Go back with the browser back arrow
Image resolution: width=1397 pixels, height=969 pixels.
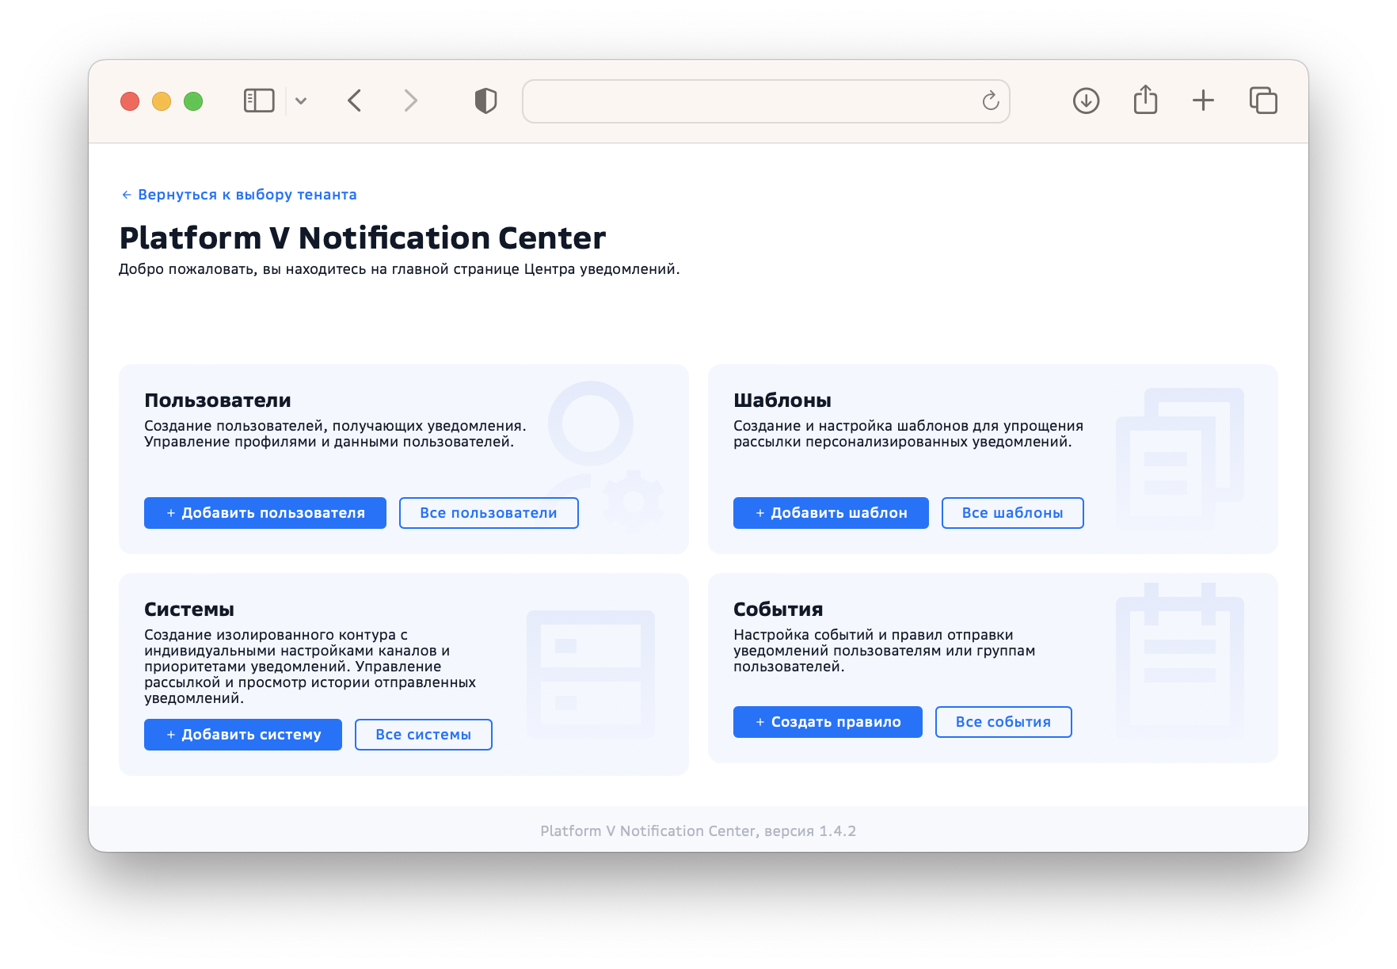coord(355,101)
